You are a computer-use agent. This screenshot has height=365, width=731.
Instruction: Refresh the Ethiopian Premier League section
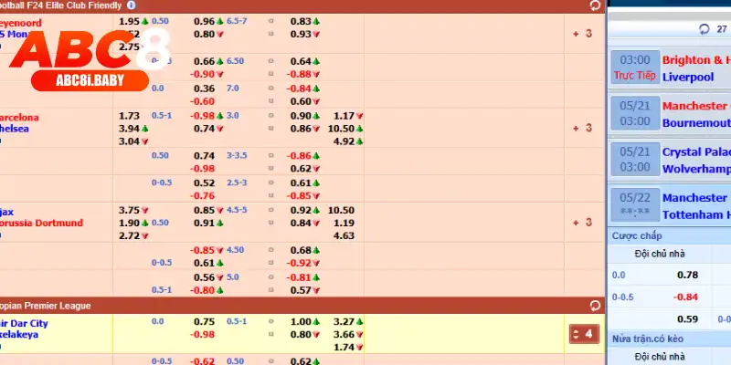[x=596, y=305]
